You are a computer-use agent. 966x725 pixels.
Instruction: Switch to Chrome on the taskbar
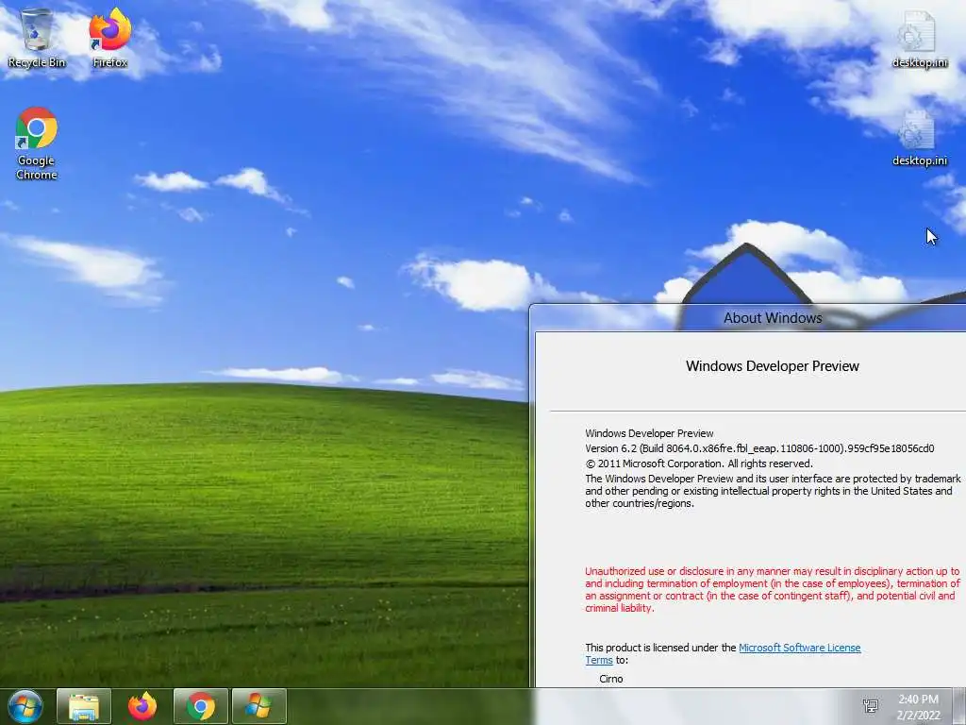pyautogui.click(x=201, y=706)
